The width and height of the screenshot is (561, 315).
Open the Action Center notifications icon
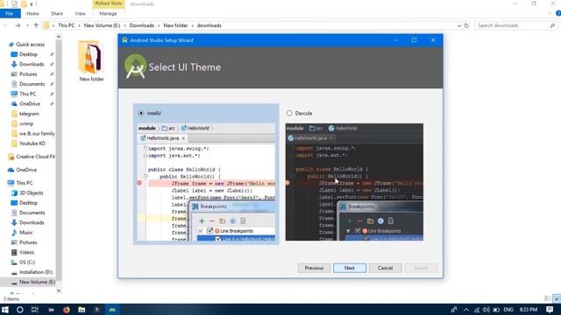pyautogui.click(x=550, y=310)
